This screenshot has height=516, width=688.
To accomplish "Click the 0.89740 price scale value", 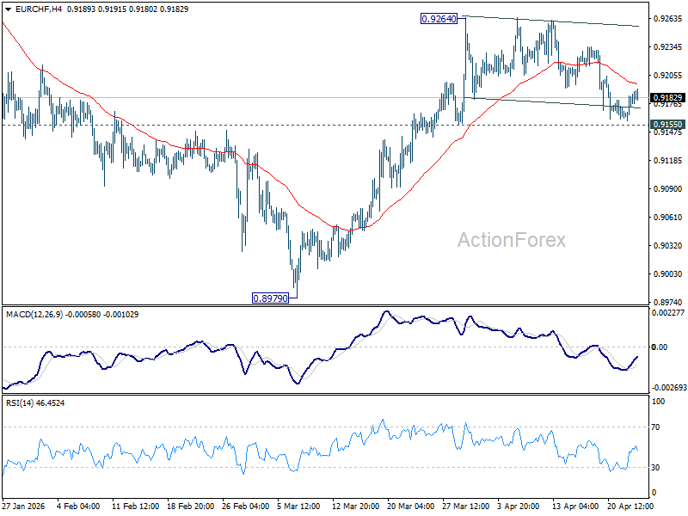I will coord(668,303).
